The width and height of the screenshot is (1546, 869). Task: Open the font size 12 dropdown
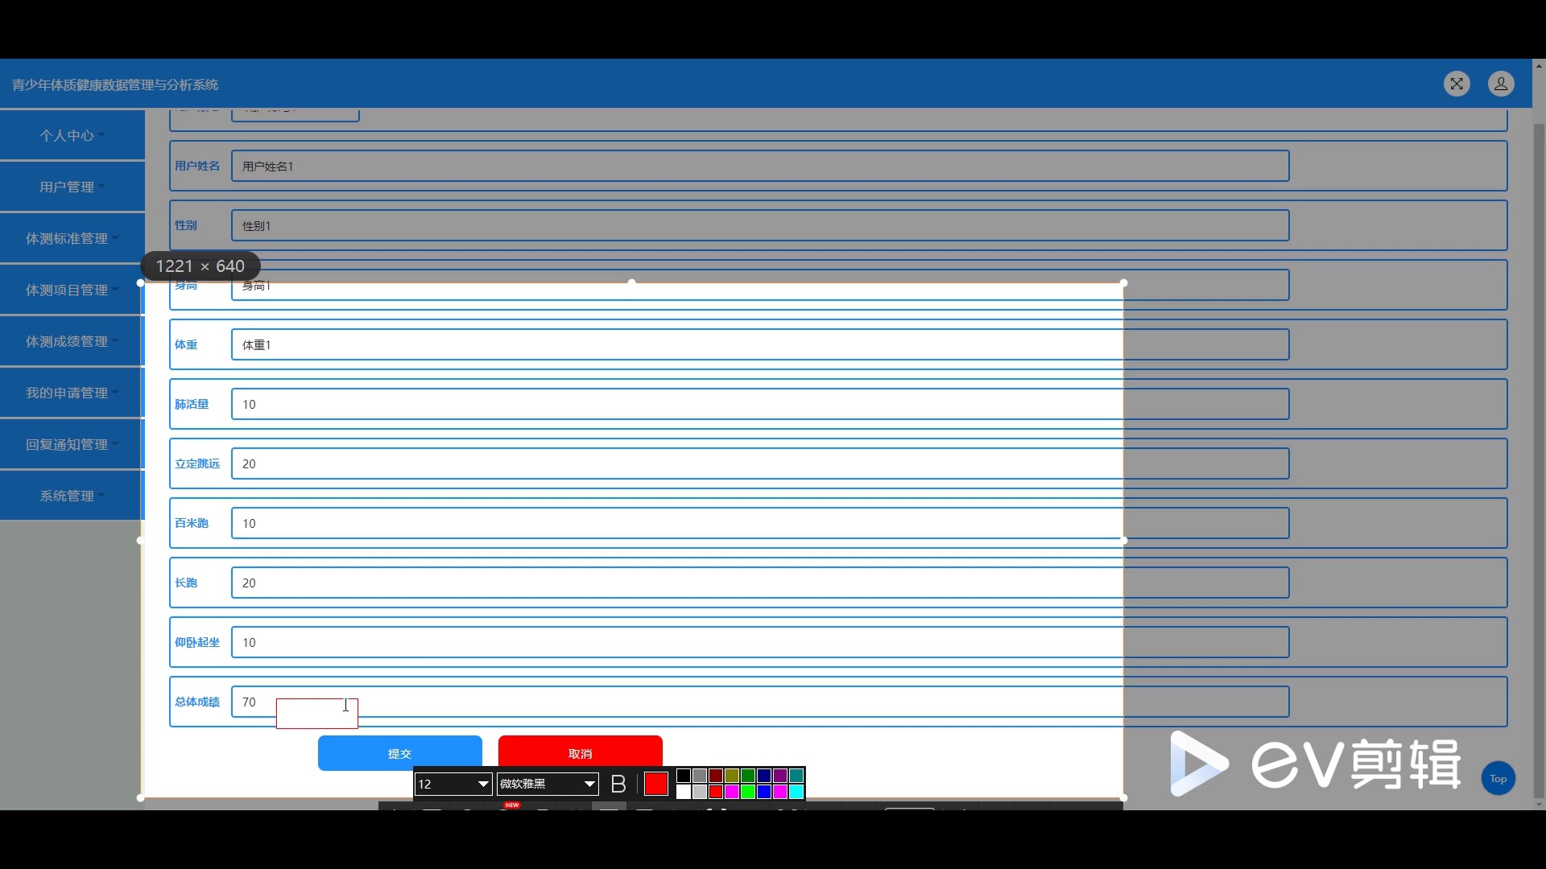point(453,784)
